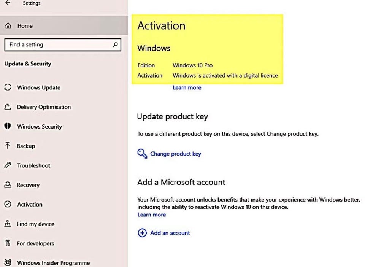This screenshot has height=267, width=365.
Task: Click the Add an account link
Action: click(170, 233)
